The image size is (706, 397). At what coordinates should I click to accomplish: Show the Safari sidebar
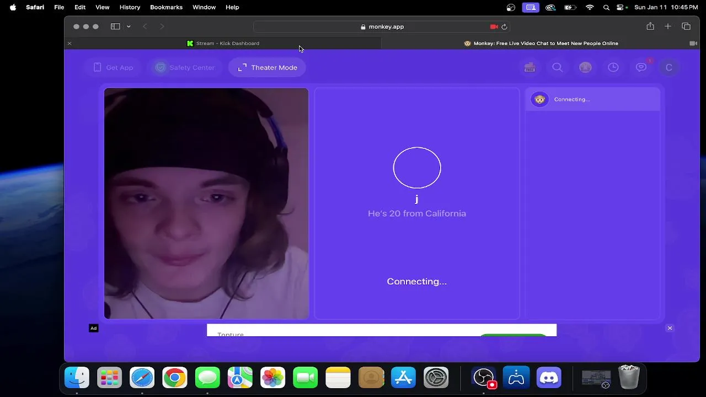tap(115, 26)
